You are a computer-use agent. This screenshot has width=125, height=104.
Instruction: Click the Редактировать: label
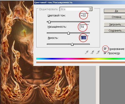49,9
